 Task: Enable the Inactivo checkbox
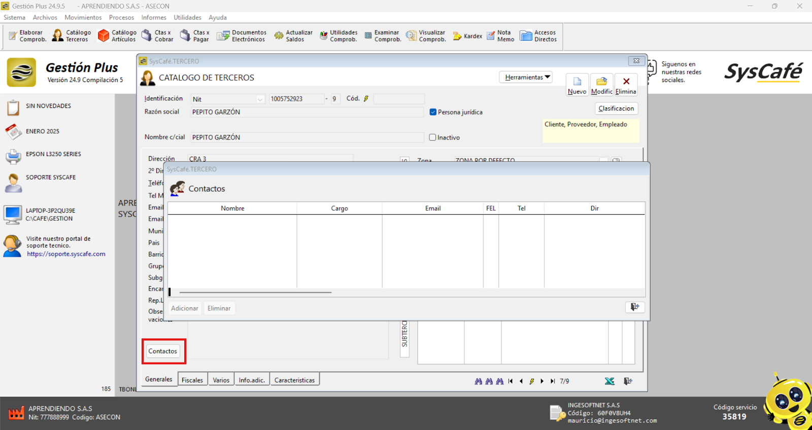[433, 137]
